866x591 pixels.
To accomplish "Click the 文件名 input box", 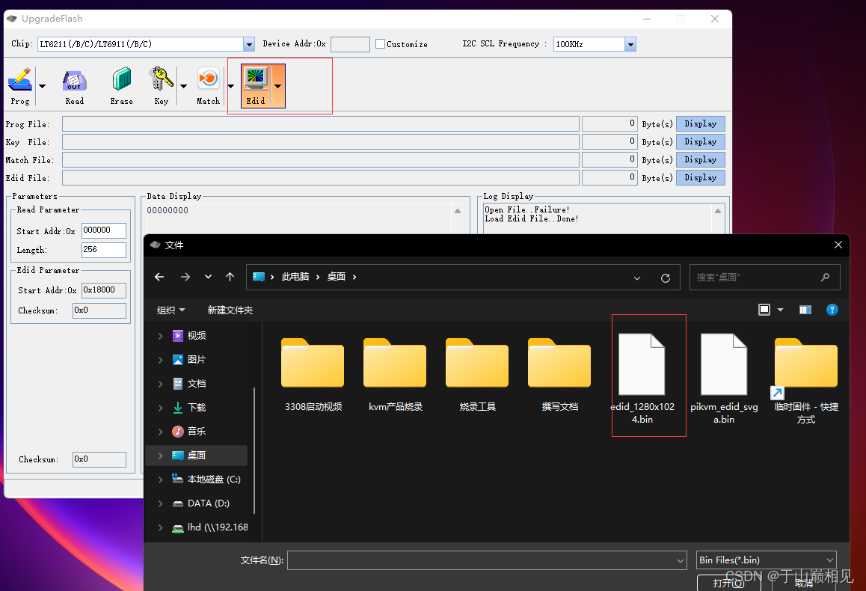I will 487,560.
